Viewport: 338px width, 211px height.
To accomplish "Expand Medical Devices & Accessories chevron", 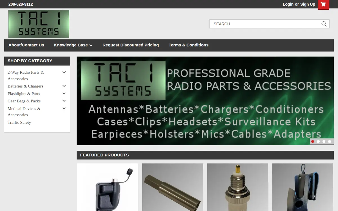I will [64, 108].
